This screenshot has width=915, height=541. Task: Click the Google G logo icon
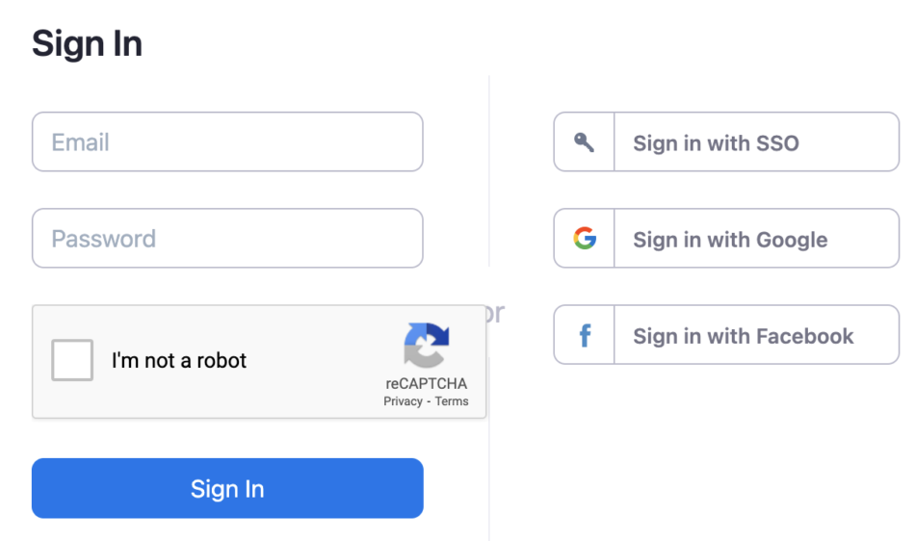point(585,239)
